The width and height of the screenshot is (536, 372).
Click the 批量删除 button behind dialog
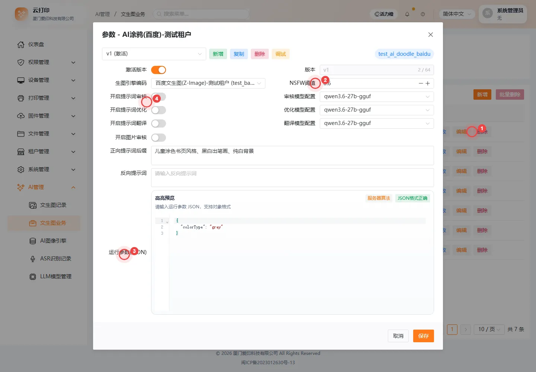point(510,94)
